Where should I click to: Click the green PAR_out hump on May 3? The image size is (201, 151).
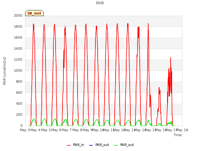click(x=34, y=119)
